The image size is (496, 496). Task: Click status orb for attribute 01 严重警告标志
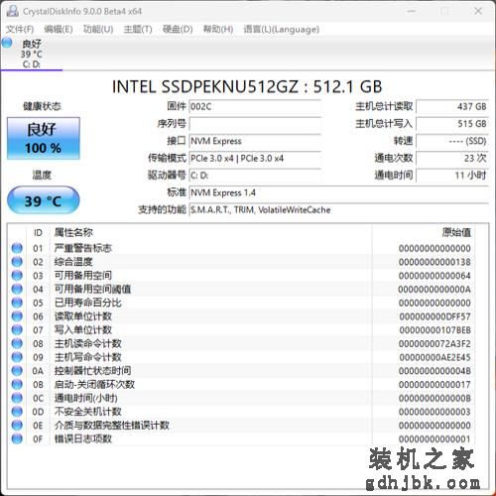pos(17,248)
